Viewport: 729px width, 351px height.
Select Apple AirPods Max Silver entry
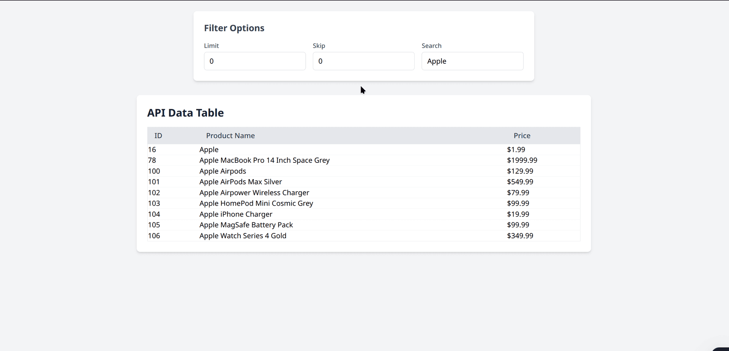241,182
